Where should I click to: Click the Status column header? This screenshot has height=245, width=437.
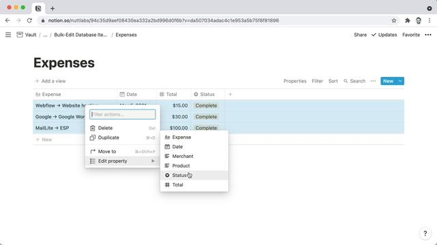[208, 95]
